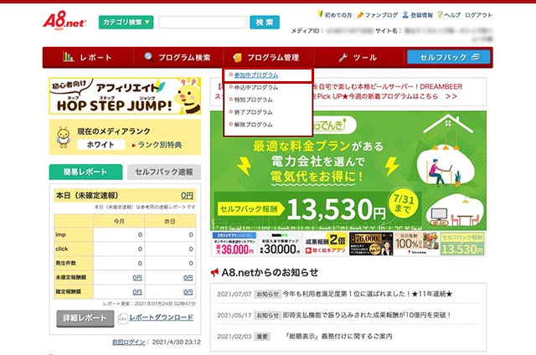
Task: Open the ヘルプ link
Action: pos(452,15)
